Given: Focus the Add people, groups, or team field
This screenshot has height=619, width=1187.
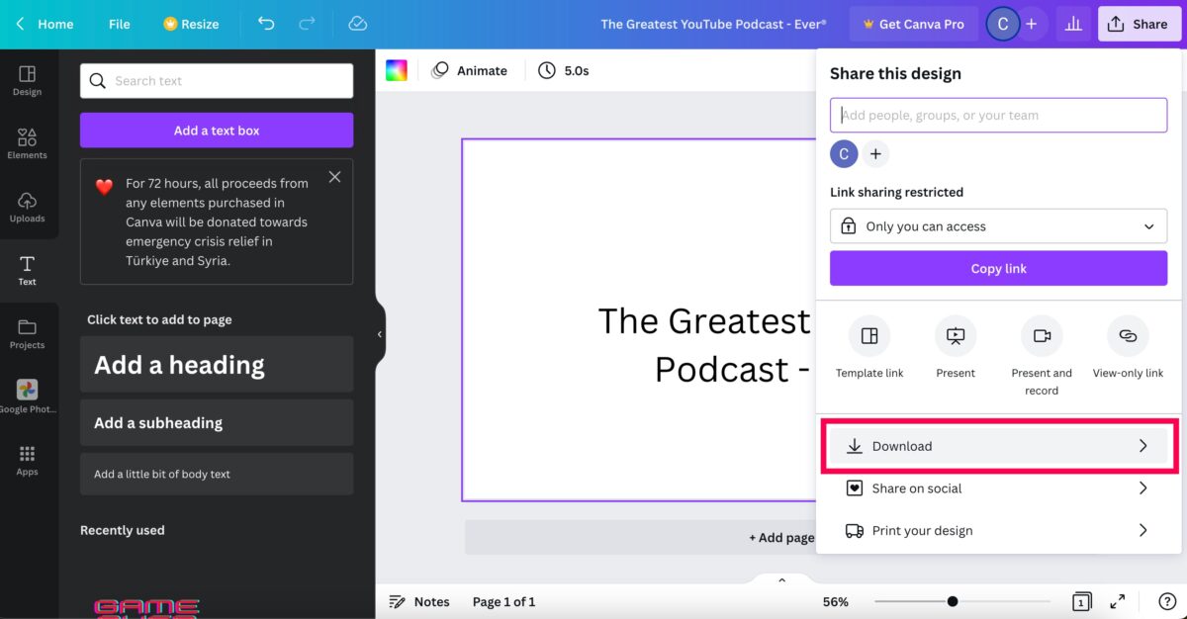Looking at the screenshot, I should 998,115.
